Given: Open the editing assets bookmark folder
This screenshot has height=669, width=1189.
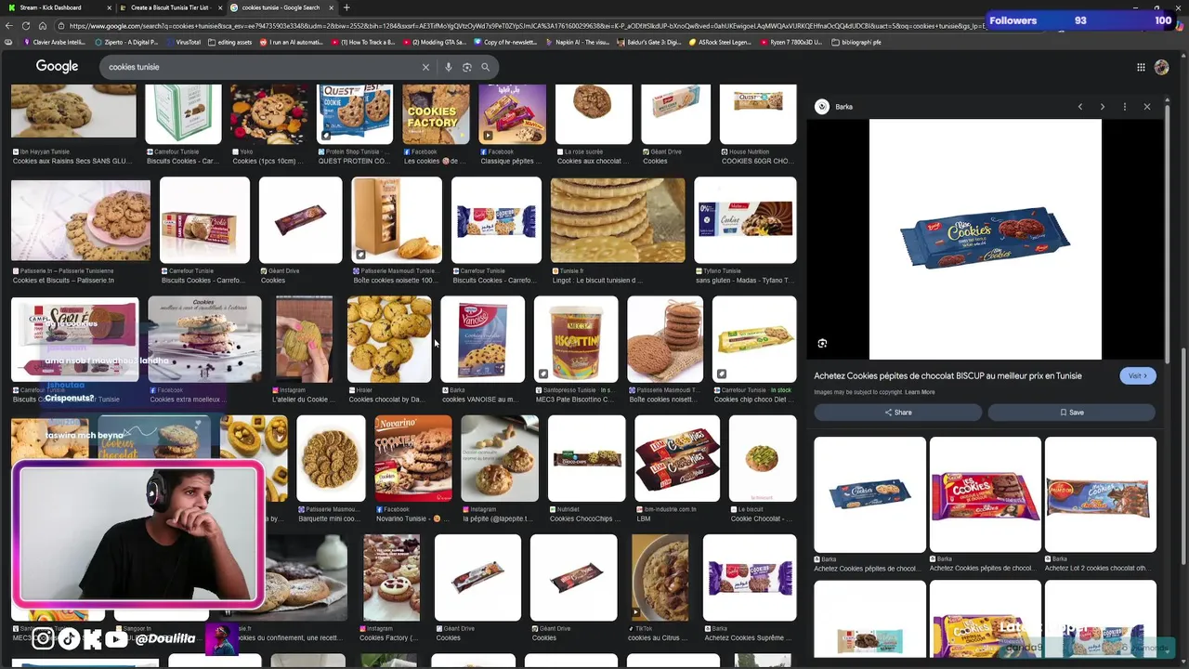Looking at the screenshot, I should [230, 42].
